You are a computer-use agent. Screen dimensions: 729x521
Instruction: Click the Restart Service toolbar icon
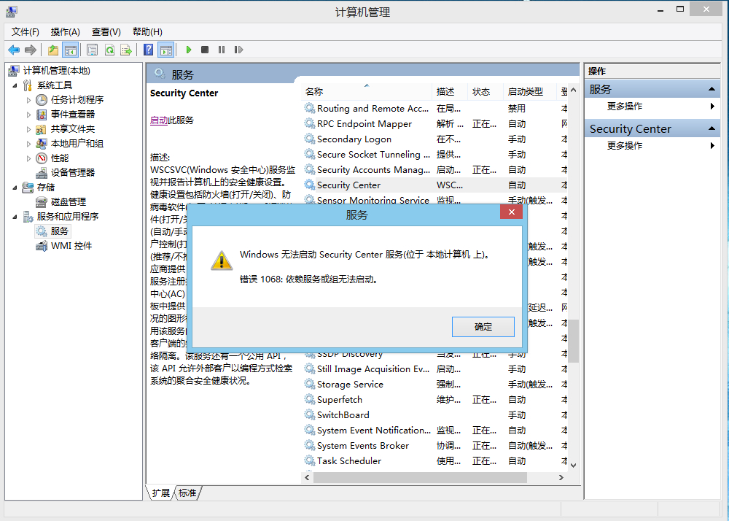click(x=238, y=50)
